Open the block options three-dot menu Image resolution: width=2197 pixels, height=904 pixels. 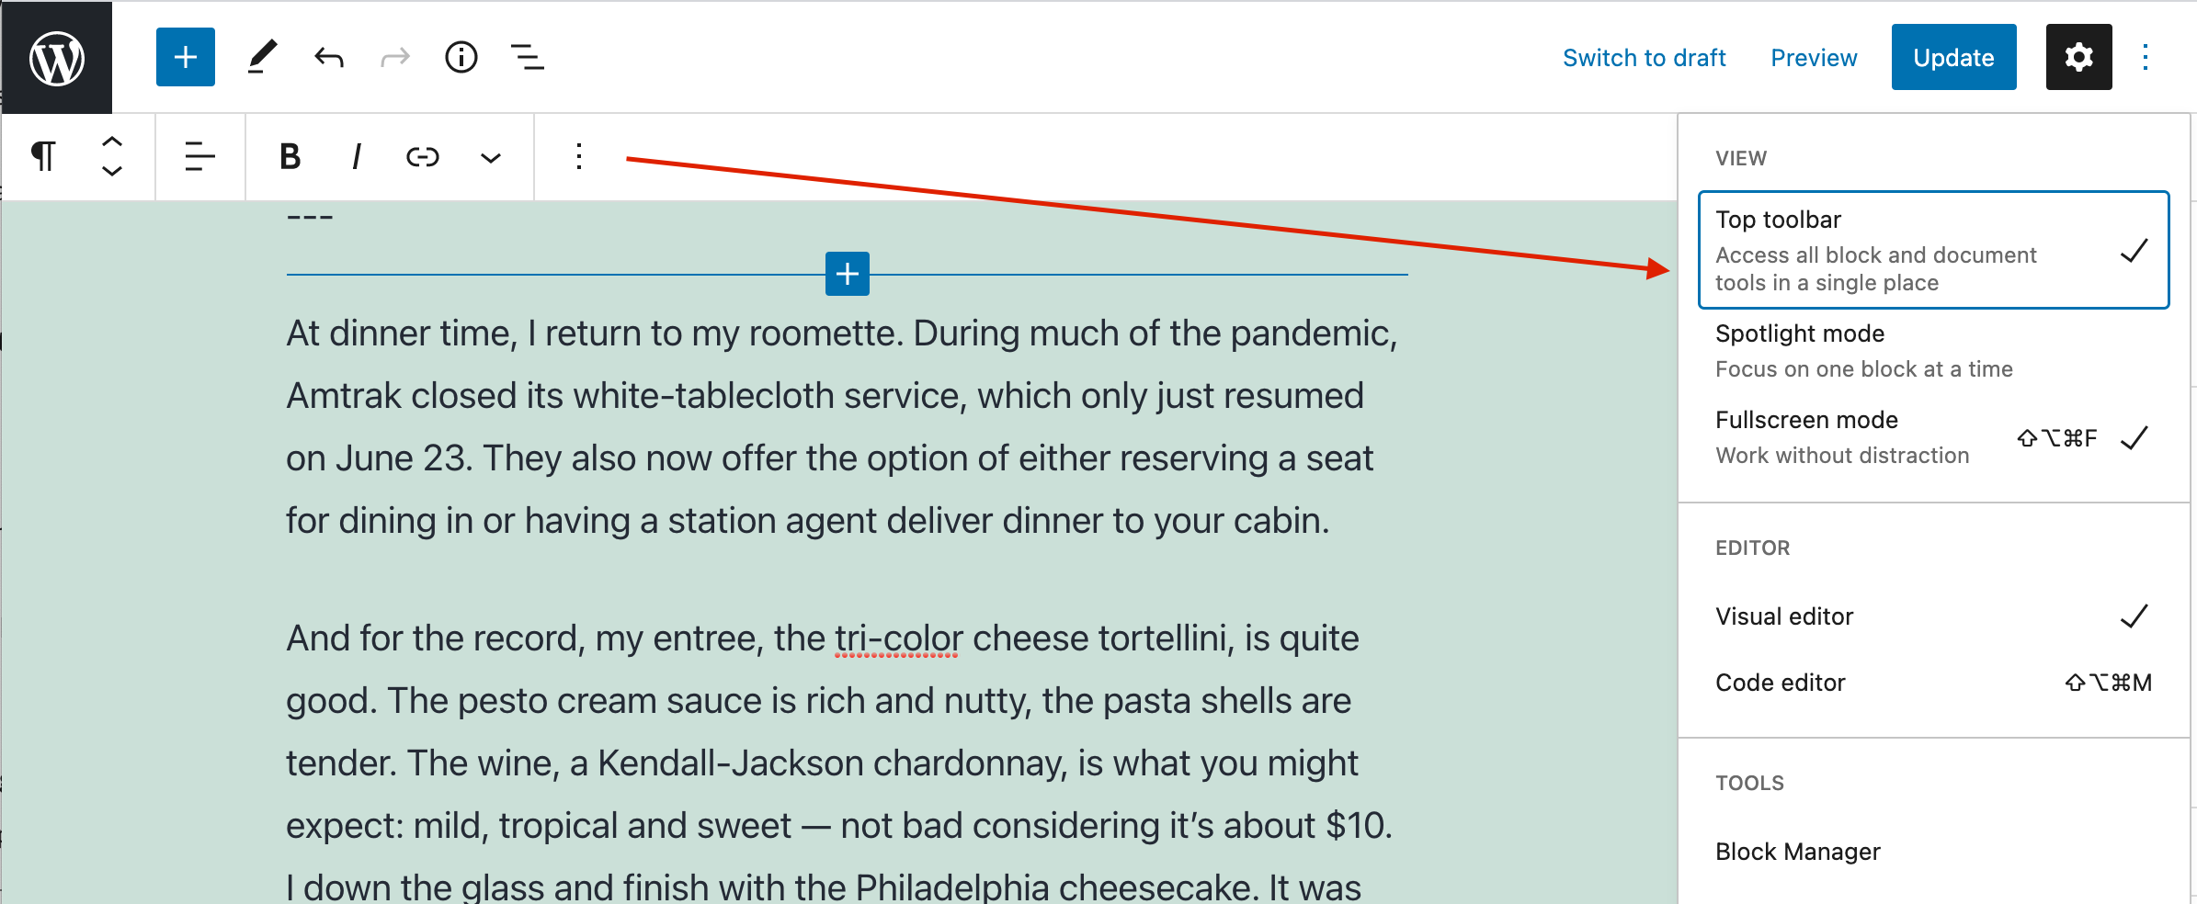coord(578,157)
